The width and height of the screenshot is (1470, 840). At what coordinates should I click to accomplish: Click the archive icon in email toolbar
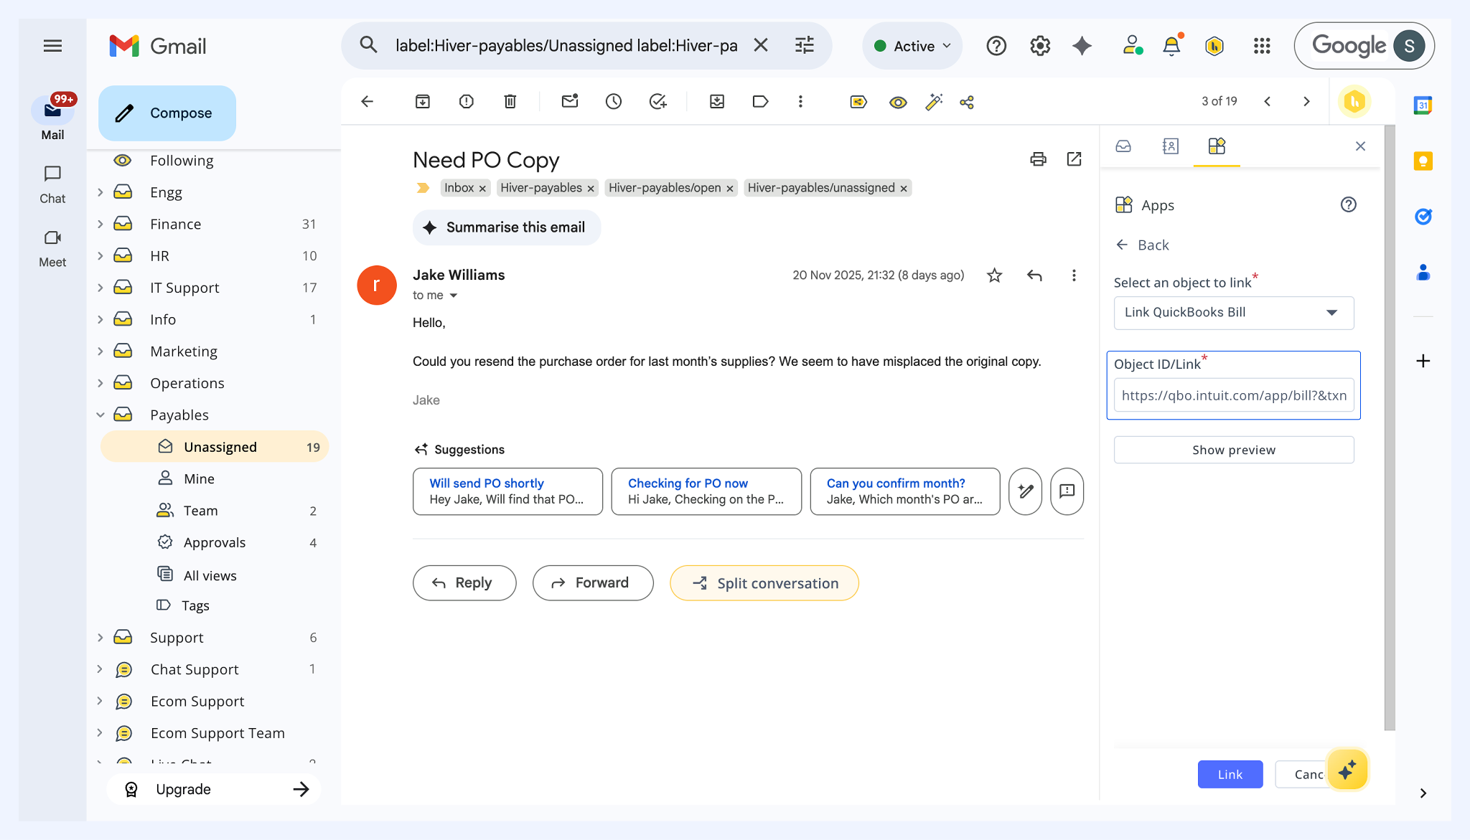[x=423, y=102]
